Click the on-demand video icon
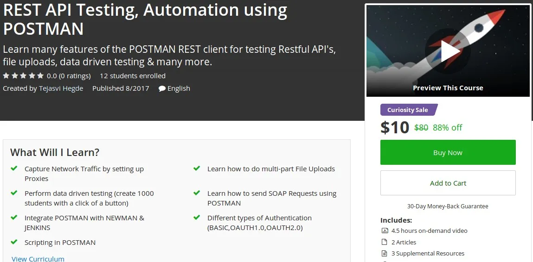 click(384, 231)
